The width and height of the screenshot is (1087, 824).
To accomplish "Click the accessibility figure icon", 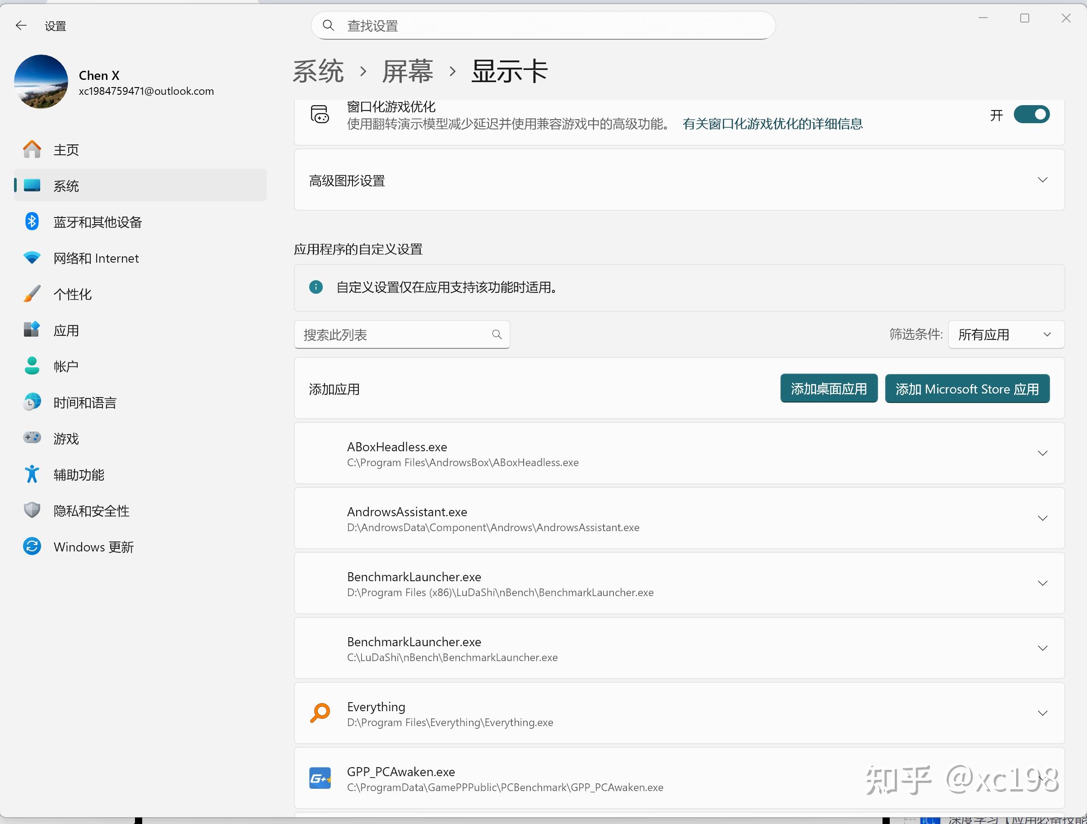I will [x=32, y=474].
